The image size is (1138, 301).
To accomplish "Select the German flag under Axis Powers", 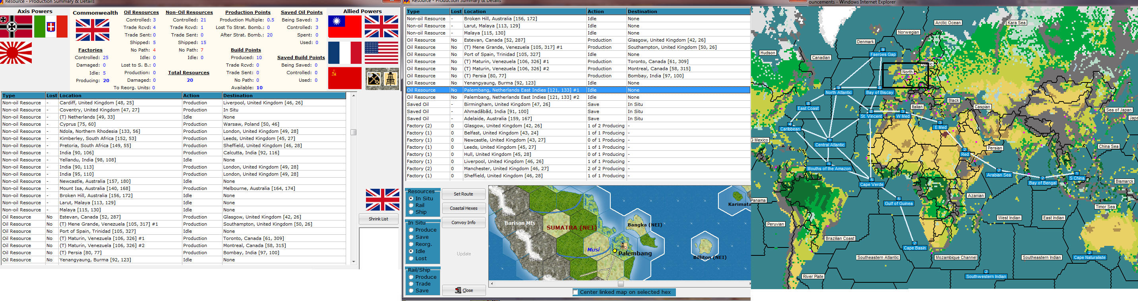I will click(16, 27).
